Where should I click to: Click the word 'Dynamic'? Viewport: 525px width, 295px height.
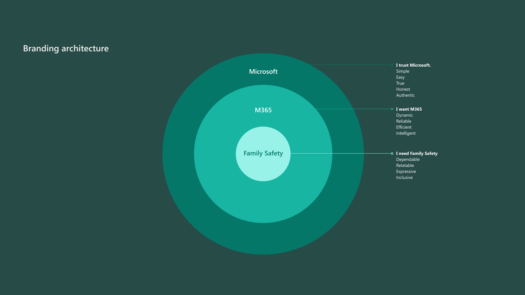(x=405, y=115)
